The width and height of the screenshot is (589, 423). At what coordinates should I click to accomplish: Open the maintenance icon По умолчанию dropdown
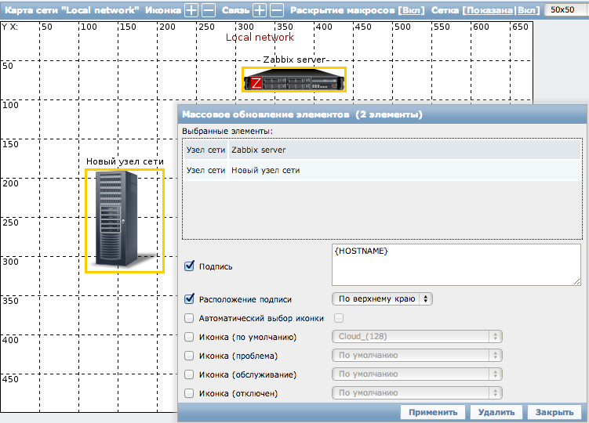(417, 374)
